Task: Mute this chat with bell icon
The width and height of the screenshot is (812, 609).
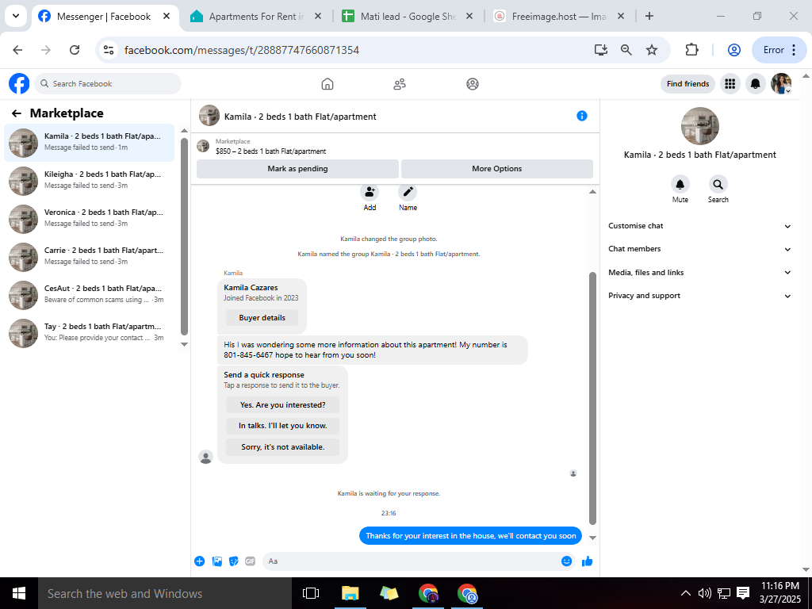Action: click(x=680, y=184)
